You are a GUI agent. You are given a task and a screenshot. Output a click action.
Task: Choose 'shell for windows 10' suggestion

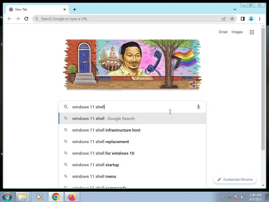pyautogui.click(x=132, y=153)
